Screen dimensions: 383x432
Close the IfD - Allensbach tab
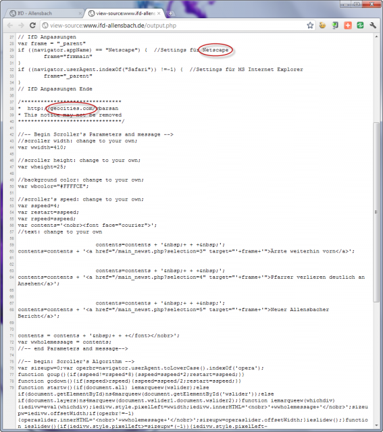pos(80,13)
